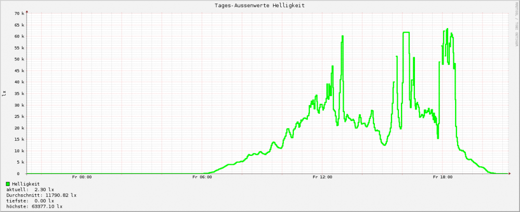
Task: Click the Fr 18:00 time axis label
Action: (x=443, y=177)
